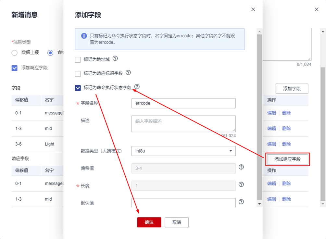Open the 数据类型 int8u dropdown
This screenshot has width=326, height=239.
[183, 151]
